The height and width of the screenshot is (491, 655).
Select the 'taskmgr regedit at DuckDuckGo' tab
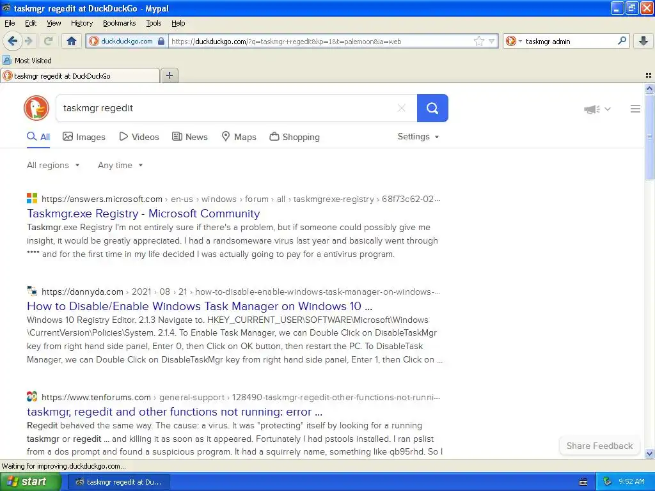click(x=80, y=76)
